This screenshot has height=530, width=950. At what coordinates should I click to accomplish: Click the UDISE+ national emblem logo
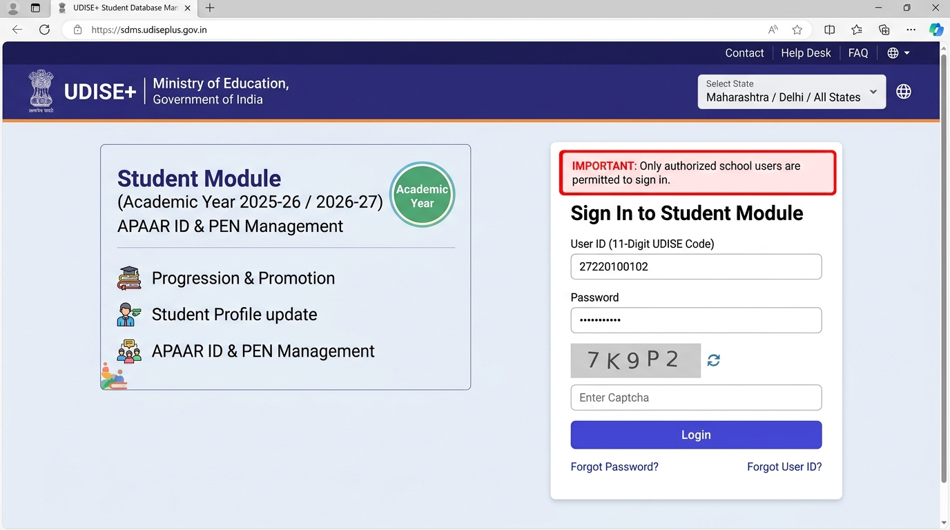pyautogui.click(x=41, y=91)
